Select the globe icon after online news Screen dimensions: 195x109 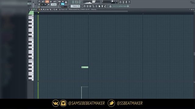128,6
